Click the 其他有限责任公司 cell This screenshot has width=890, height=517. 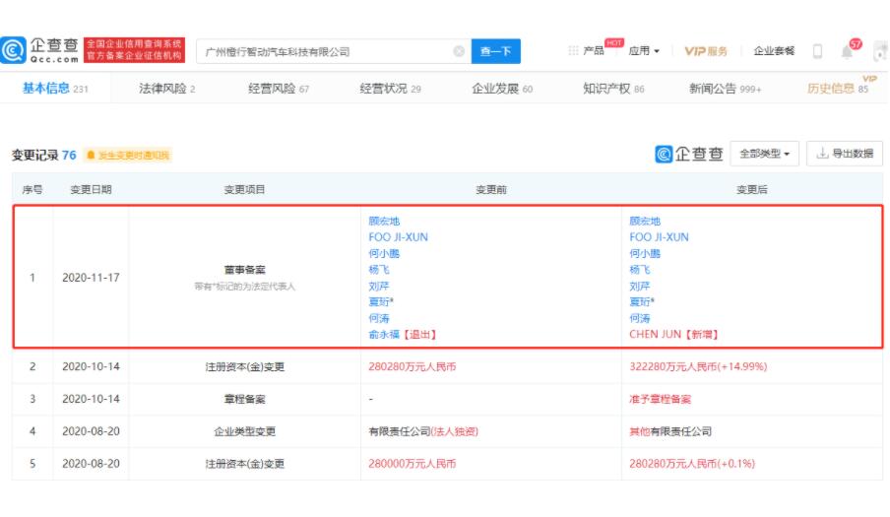(670, 431)
